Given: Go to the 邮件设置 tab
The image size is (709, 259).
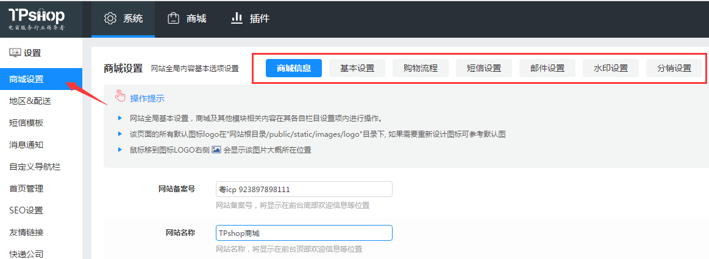Looking at the screenshot, I should [547, 68].
